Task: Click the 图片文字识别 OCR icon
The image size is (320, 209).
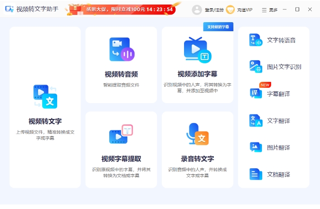Action: (x=256, y=66)
